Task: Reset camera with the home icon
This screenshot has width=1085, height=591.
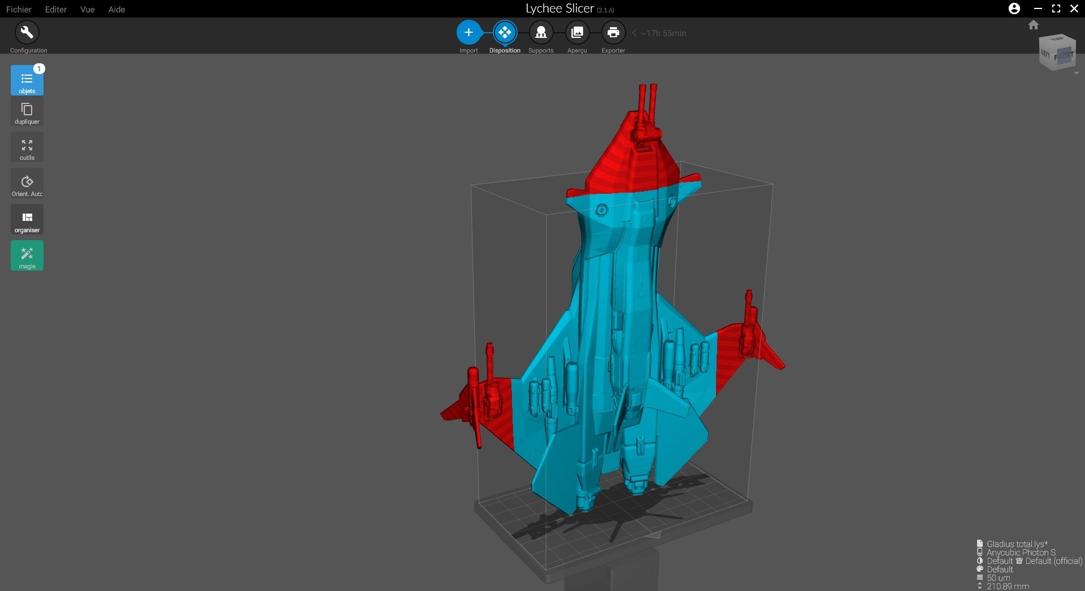Action: click(x=1034, y=25)
